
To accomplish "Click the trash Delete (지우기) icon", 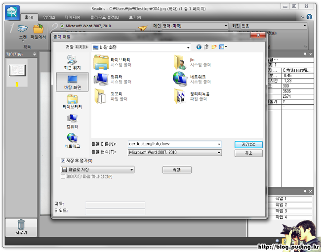I will 21,227.
